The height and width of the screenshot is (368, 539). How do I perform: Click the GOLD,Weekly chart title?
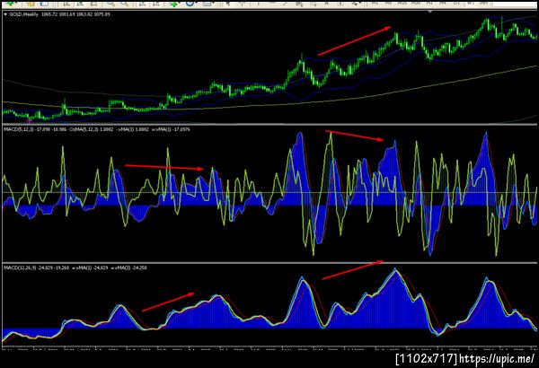(23, 14)
